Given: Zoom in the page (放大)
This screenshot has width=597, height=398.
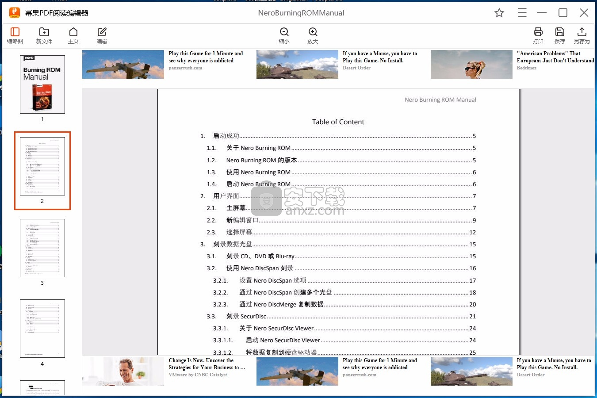Looking at the screenshot, I should point(313,35).
